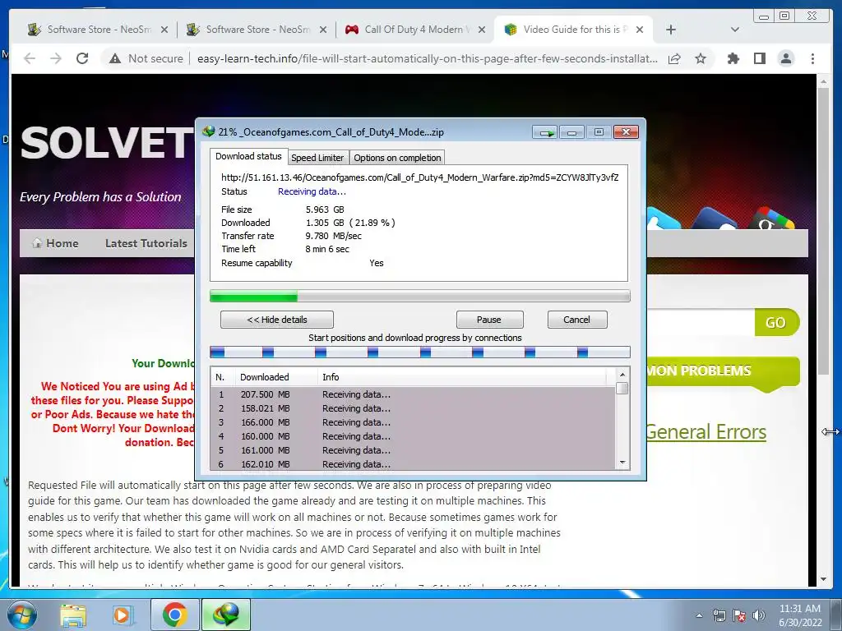Switch to the Download status tab
842x631 pixels.
point(248,156)
